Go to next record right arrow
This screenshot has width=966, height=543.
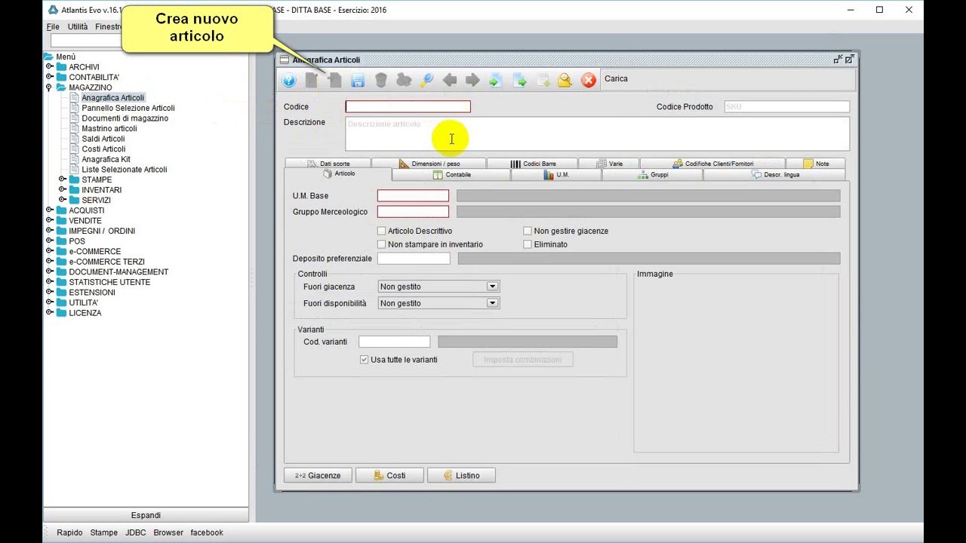pos(473,80)
